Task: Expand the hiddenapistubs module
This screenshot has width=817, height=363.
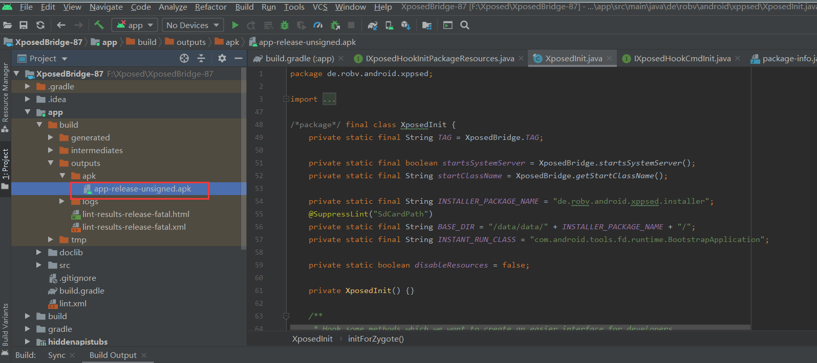Action: coord(28,342)
